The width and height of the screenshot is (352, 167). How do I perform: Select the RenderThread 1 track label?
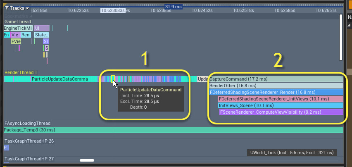[21, 72]
